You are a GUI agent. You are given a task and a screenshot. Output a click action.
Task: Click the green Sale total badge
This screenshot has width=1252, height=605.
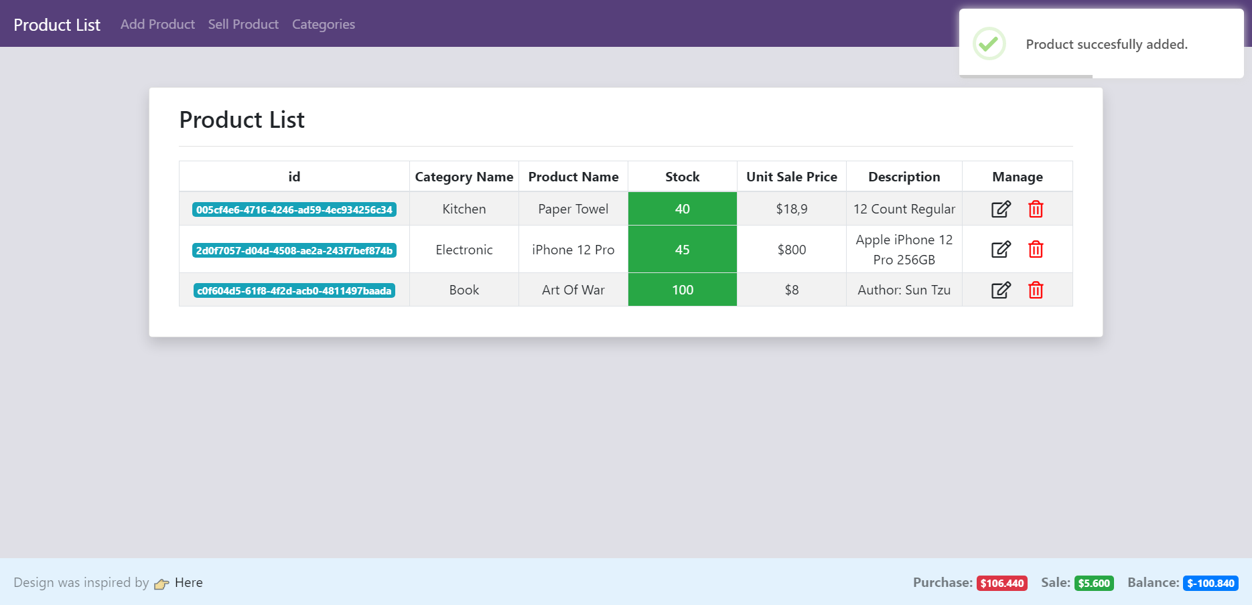(1093, 583)
